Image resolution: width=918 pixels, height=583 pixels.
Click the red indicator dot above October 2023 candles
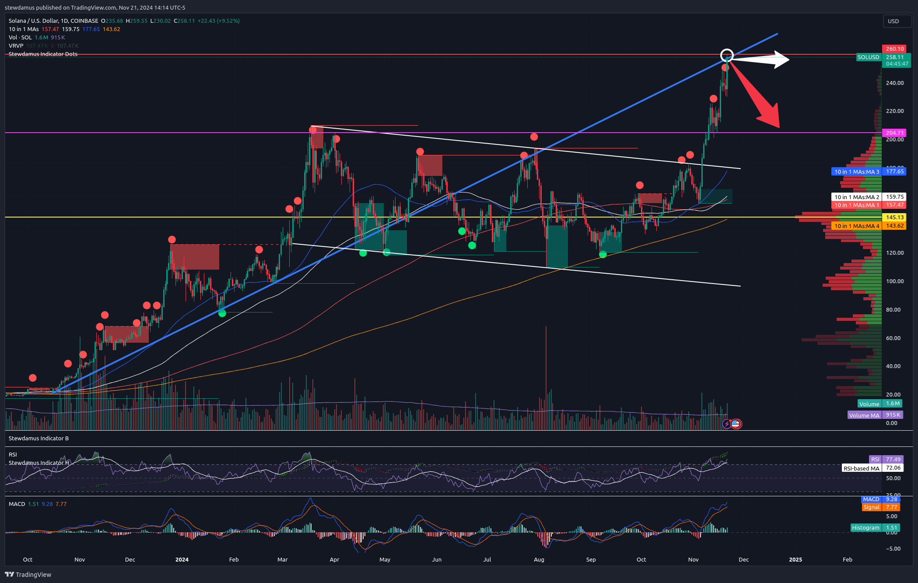33,378
